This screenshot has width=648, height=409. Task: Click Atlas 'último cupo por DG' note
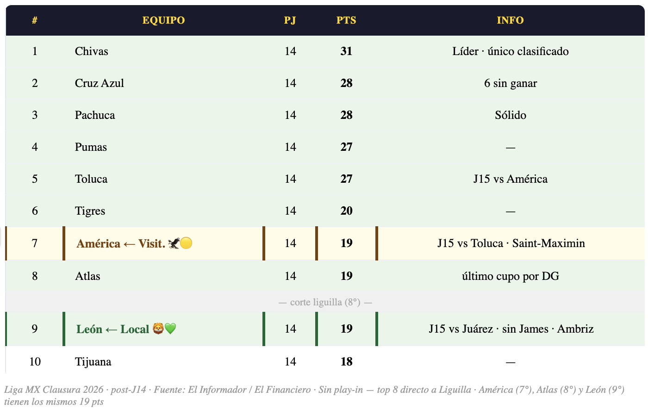510,276
